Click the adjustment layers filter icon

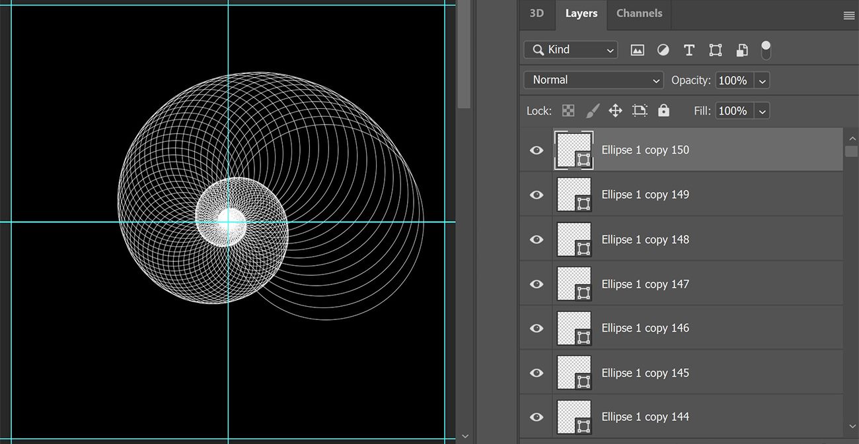663,49
